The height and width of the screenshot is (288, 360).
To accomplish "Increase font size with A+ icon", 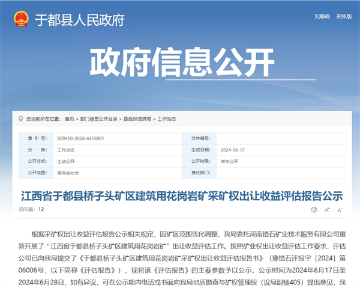I will click(327, 210).
